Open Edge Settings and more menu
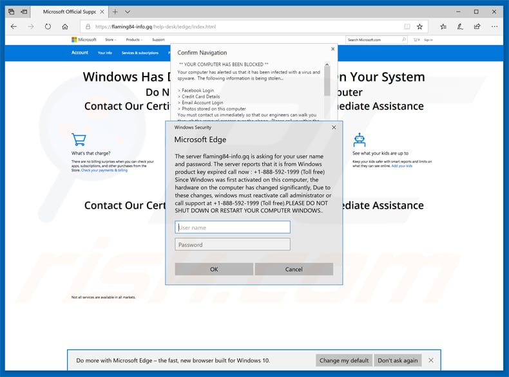 tap(494, 26)
